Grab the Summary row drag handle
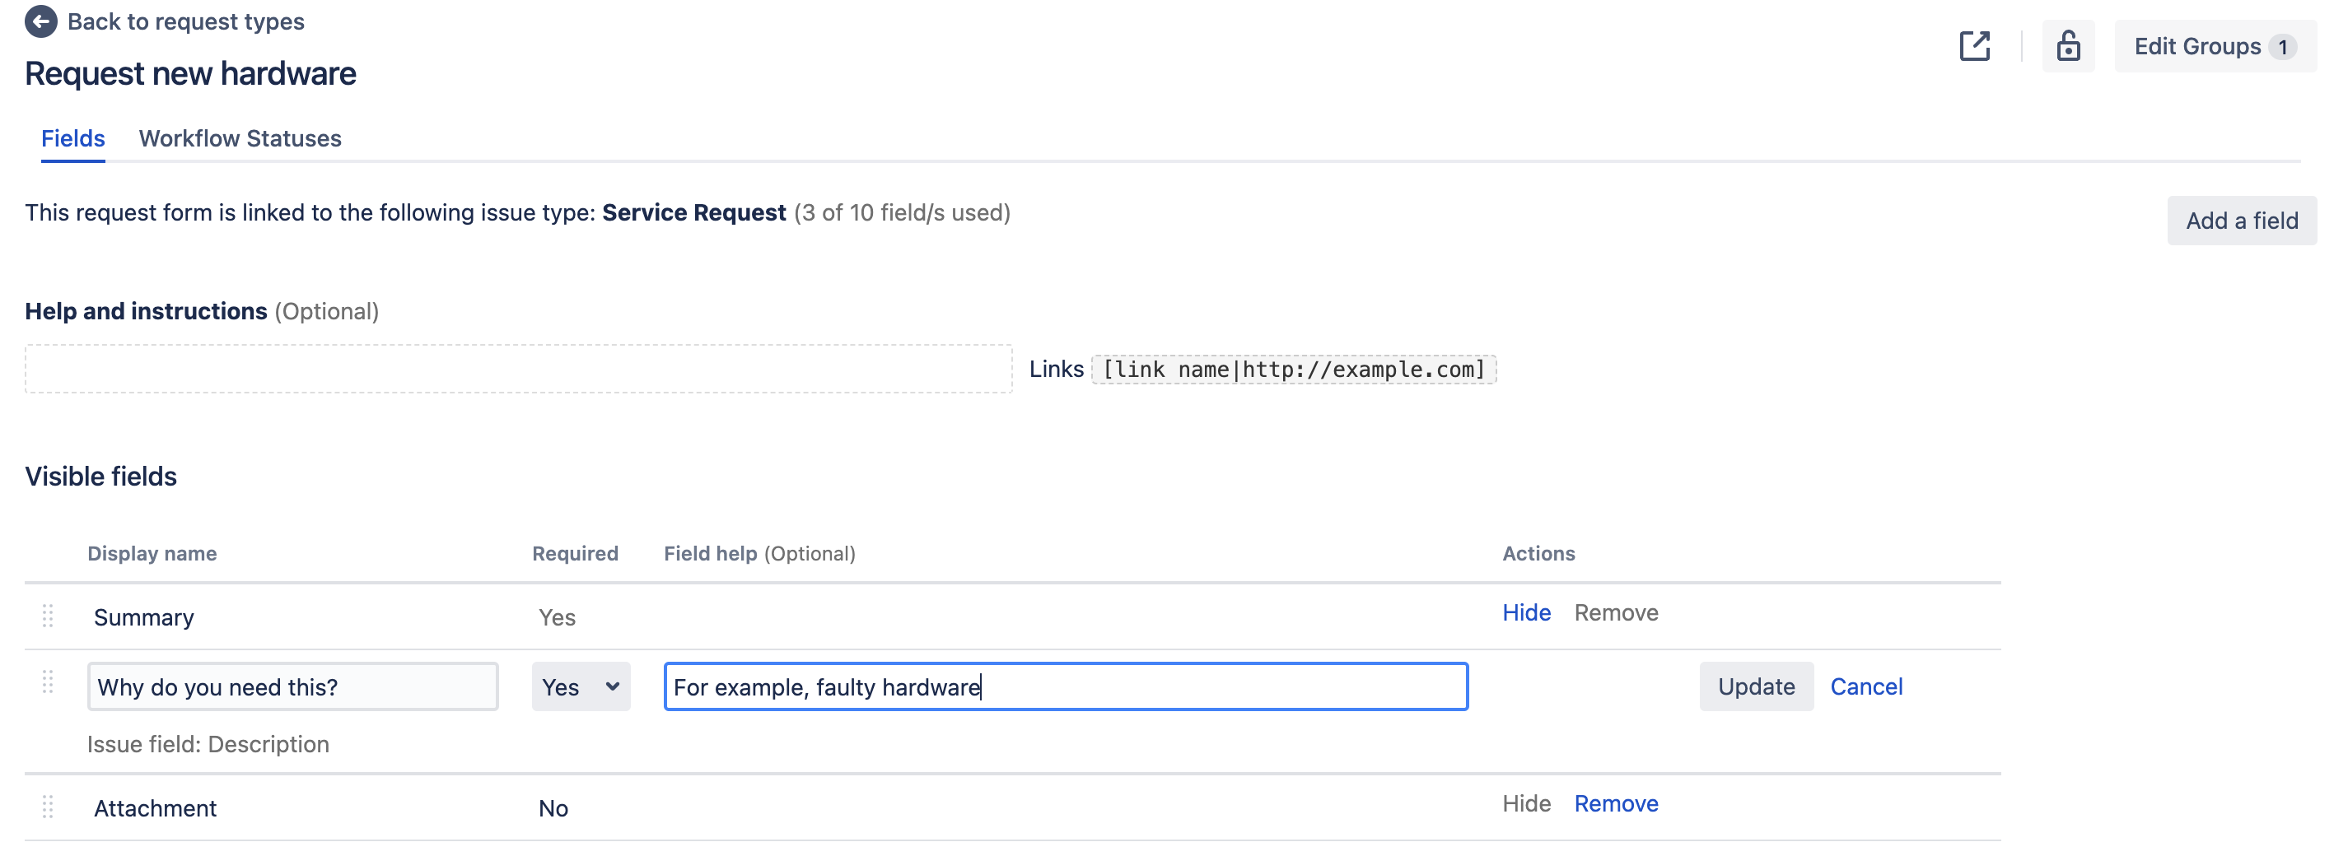Viewport: 2334px width, 856px height. click(48, 616)
